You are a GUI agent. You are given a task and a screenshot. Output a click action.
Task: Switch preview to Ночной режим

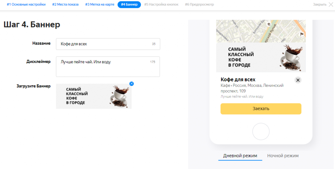[283, 156]
